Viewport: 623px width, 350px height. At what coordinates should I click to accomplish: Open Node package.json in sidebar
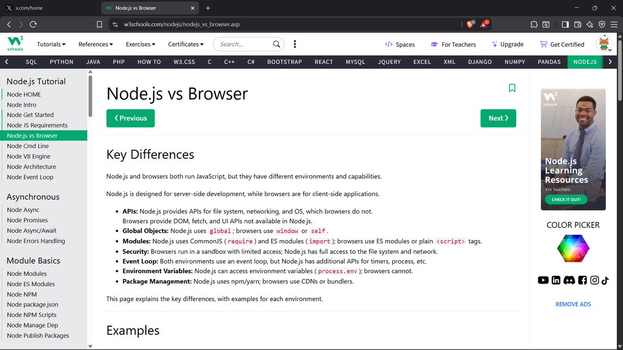[x=33, y=305]
